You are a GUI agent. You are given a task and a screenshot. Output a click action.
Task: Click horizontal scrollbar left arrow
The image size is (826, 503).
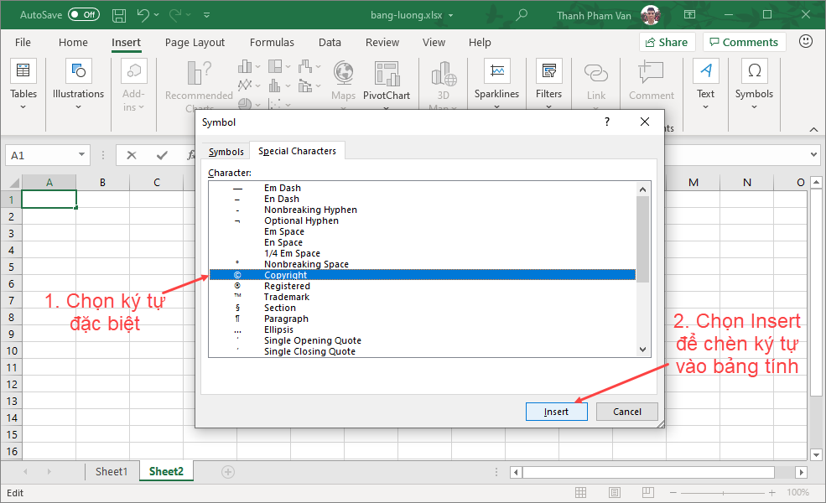[x=517, y=472]
